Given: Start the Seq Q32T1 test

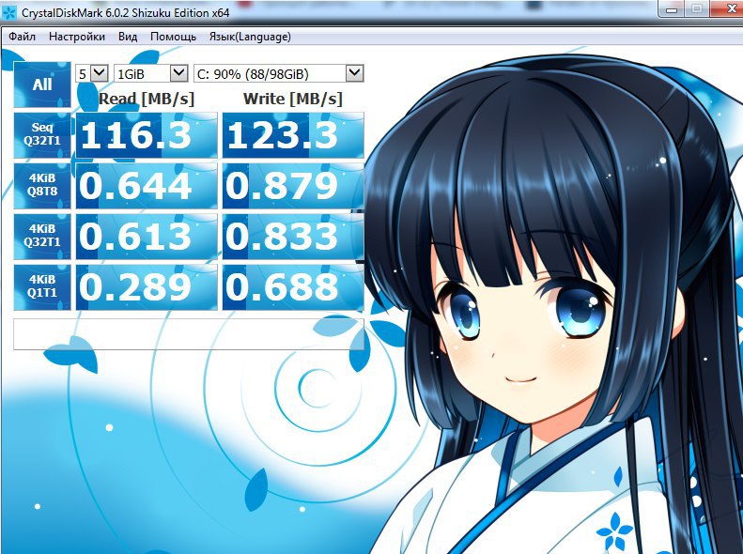Looking at the screenshot, I should pyautogui.click(x=42, y=135).
